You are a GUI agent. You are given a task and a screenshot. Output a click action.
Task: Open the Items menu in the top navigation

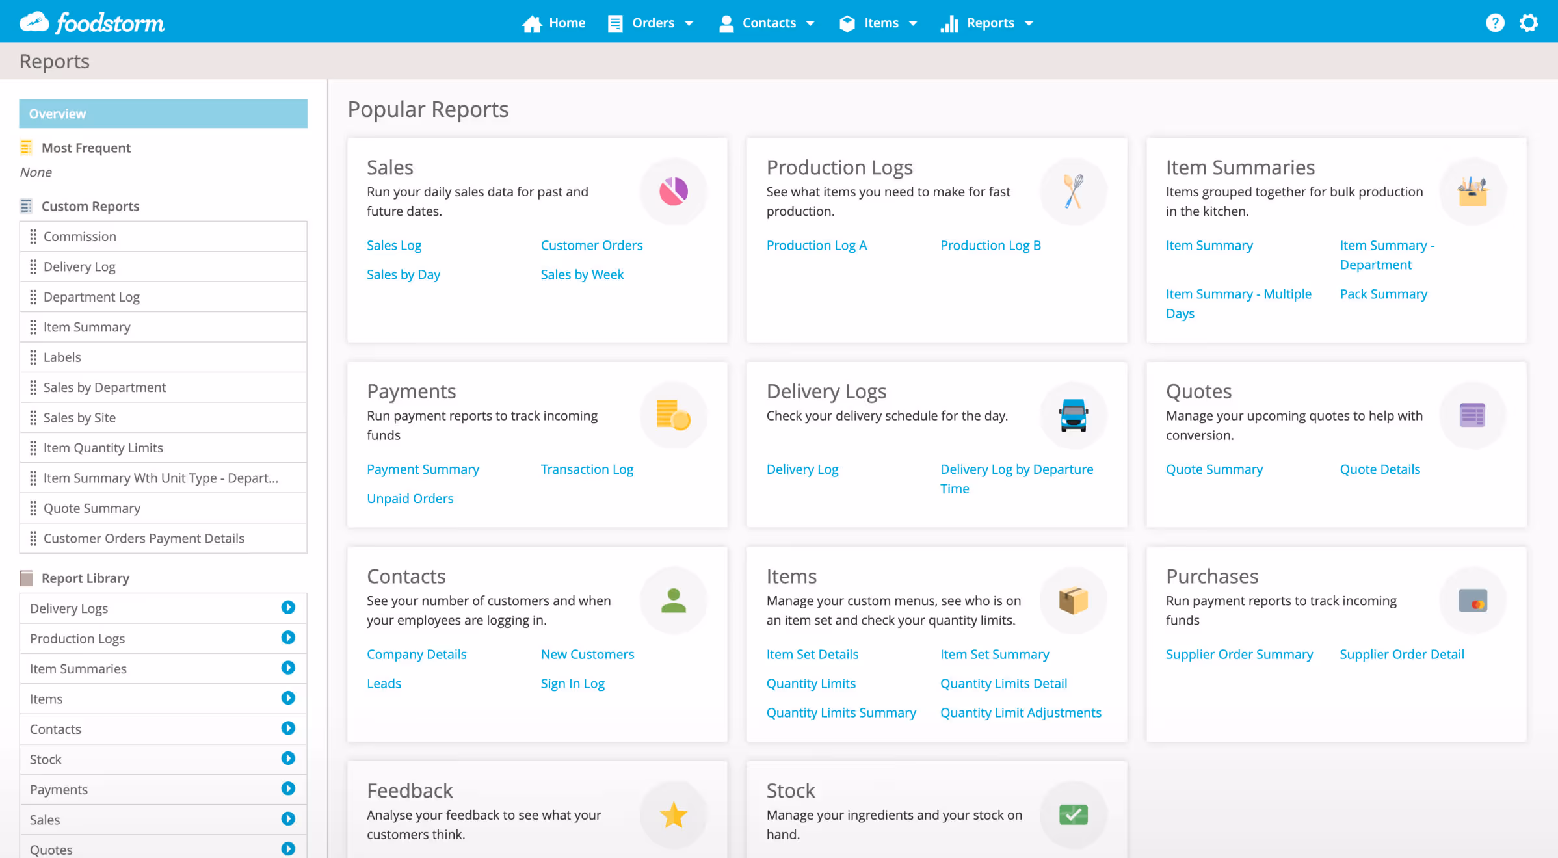881,23
